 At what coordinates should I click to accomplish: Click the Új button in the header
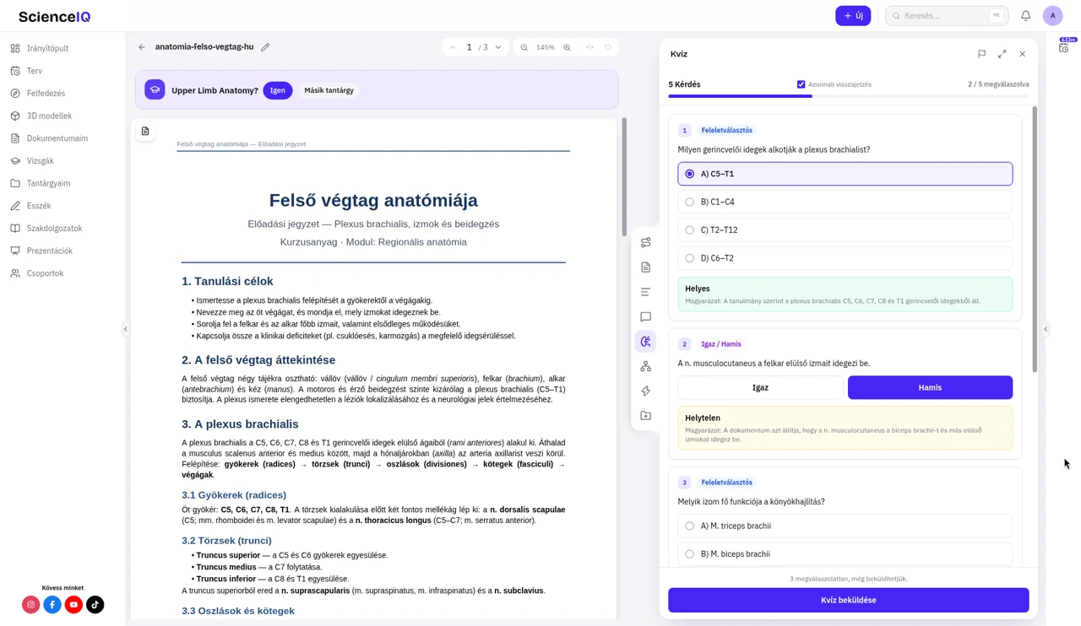click(x=853, y=16)
